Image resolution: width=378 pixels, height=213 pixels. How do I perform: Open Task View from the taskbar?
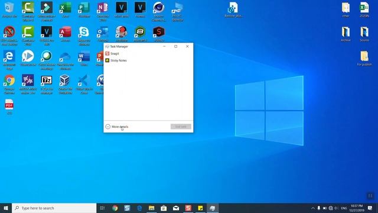pos(102,208)
